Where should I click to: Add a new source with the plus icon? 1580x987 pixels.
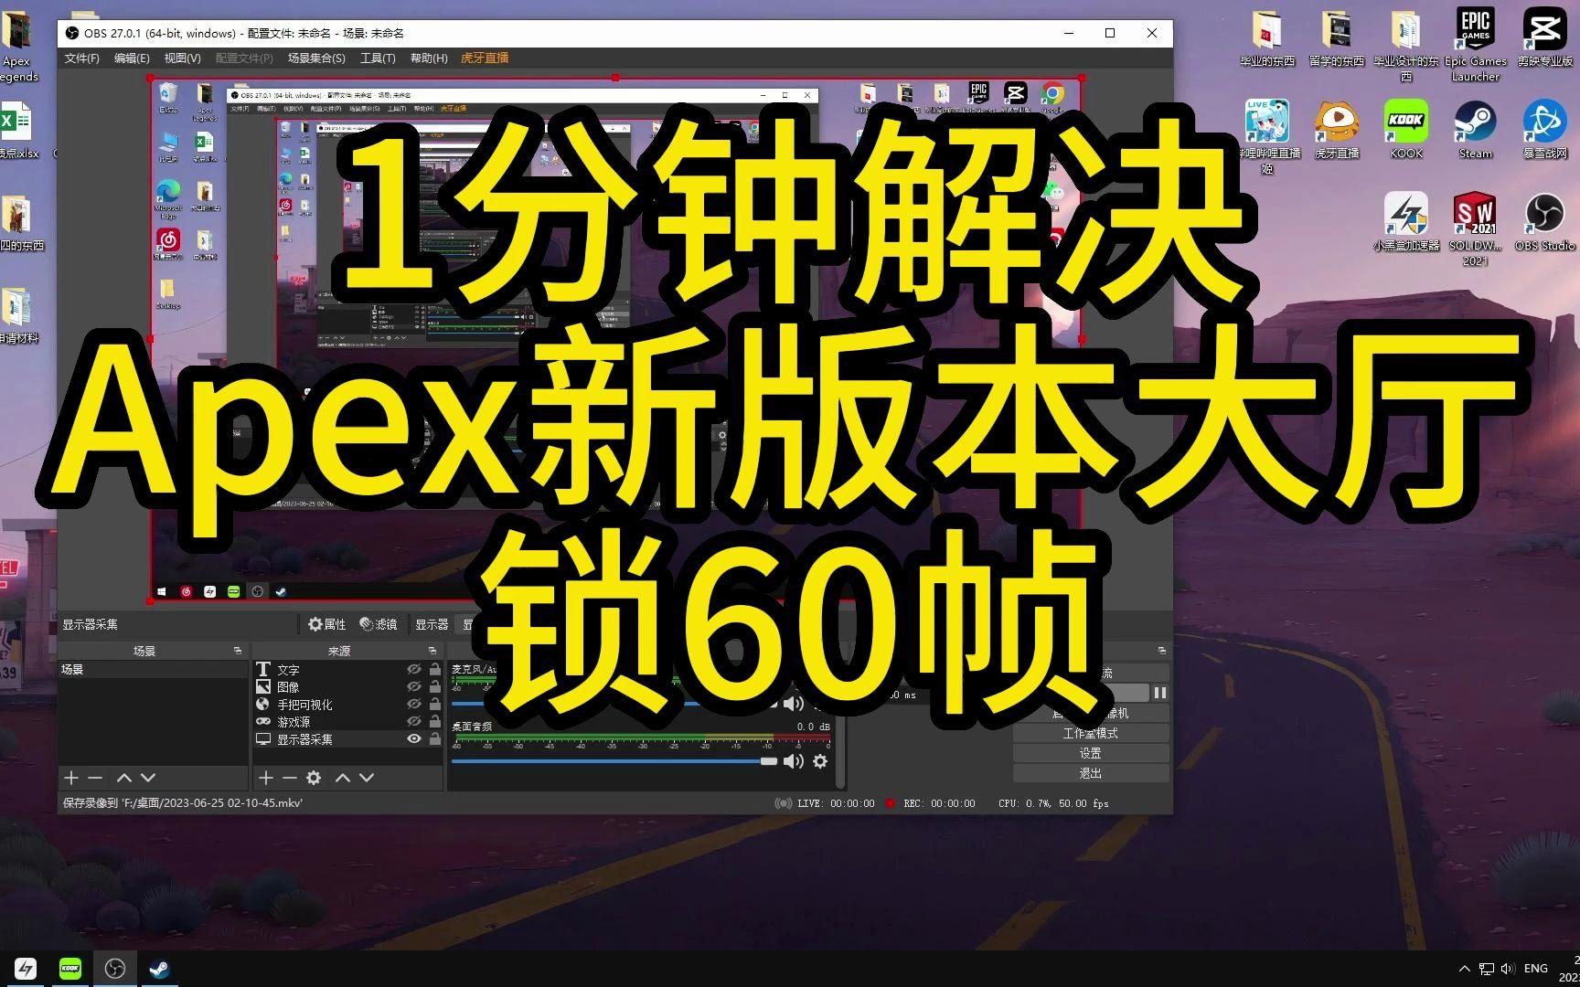[x=266, y=778]
